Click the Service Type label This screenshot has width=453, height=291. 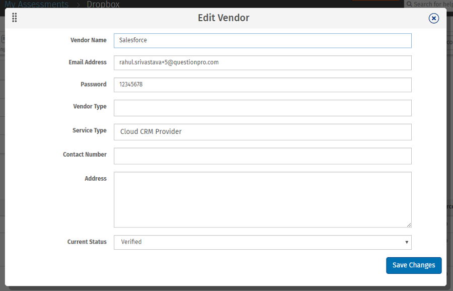point(90,130)
